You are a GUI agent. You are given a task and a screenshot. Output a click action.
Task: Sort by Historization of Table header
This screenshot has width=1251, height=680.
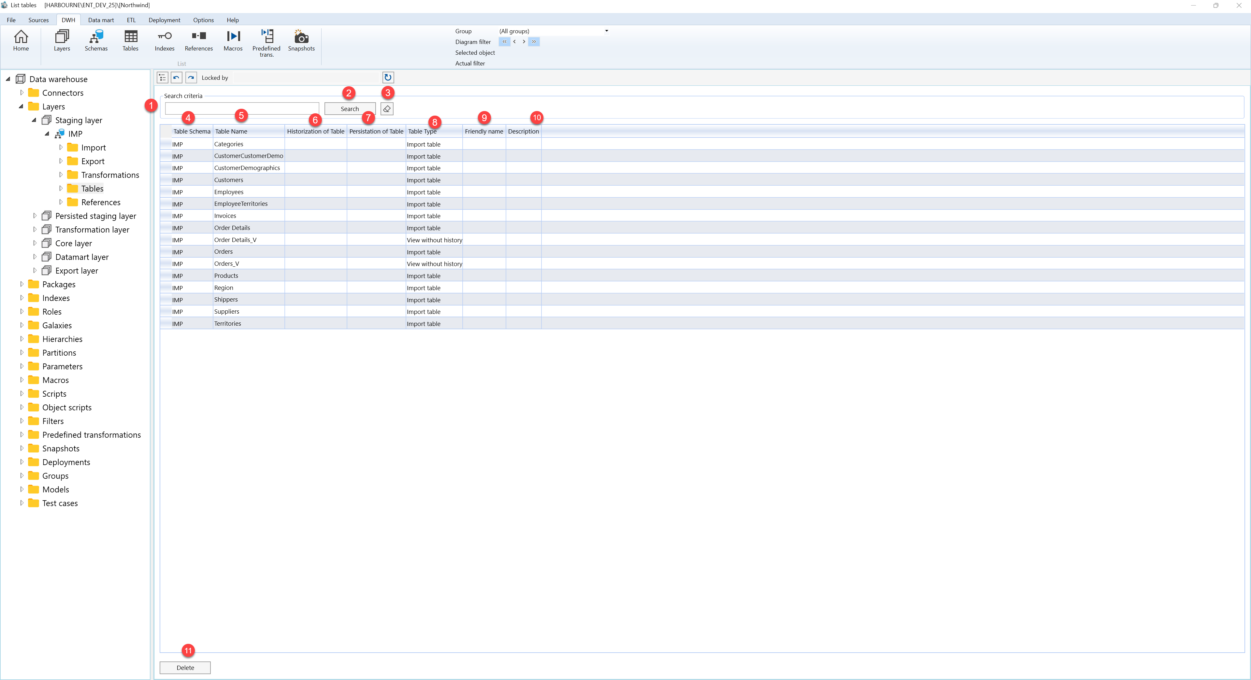point(316,131)
